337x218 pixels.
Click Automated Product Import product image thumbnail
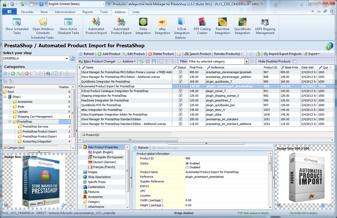click(x=307, y=177)
